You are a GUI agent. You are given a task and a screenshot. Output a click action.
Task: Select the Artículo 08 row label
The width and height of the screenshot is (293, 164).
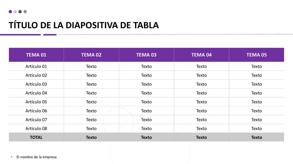pos(36,128)
